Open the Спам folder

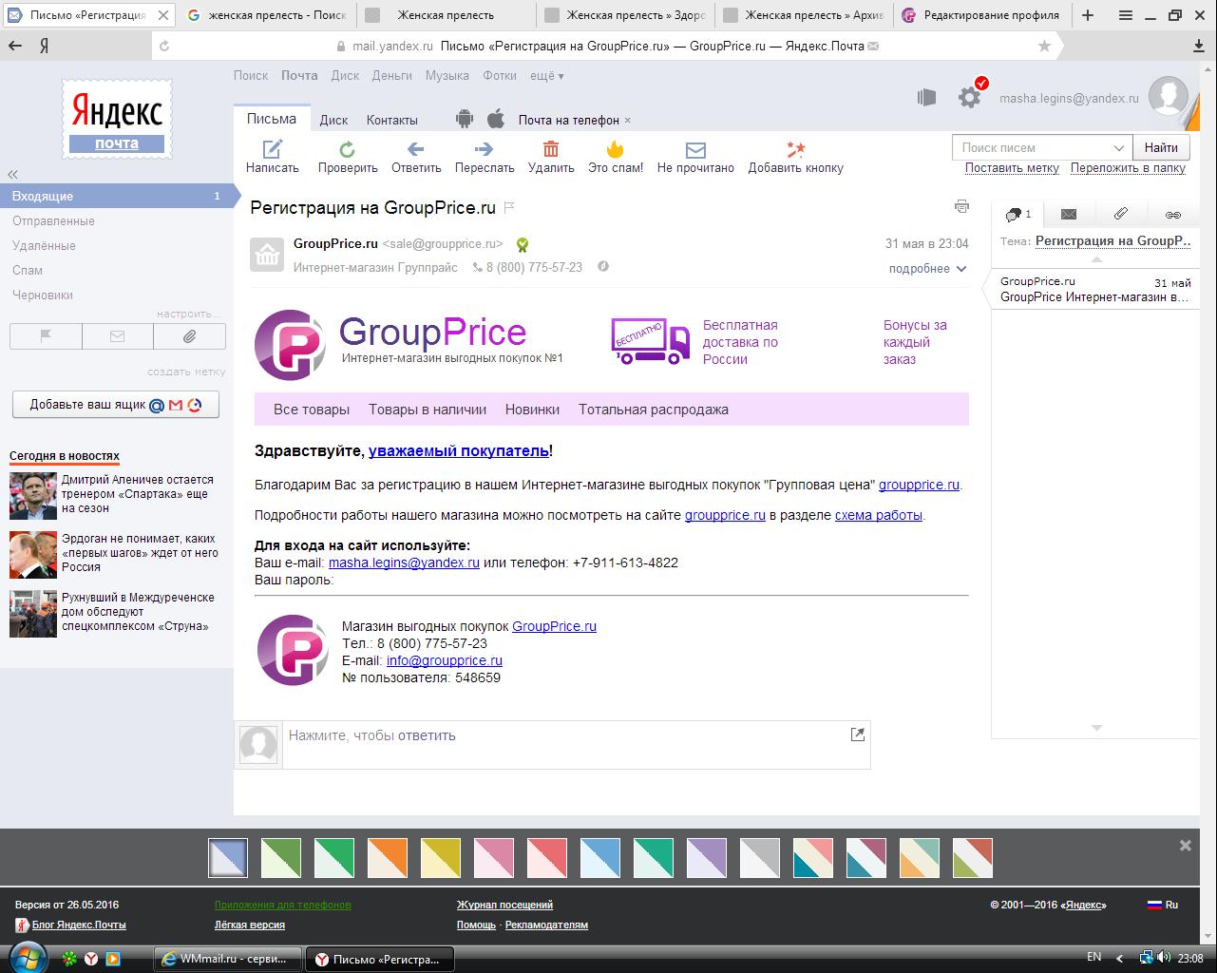click(x=28, y=270)
